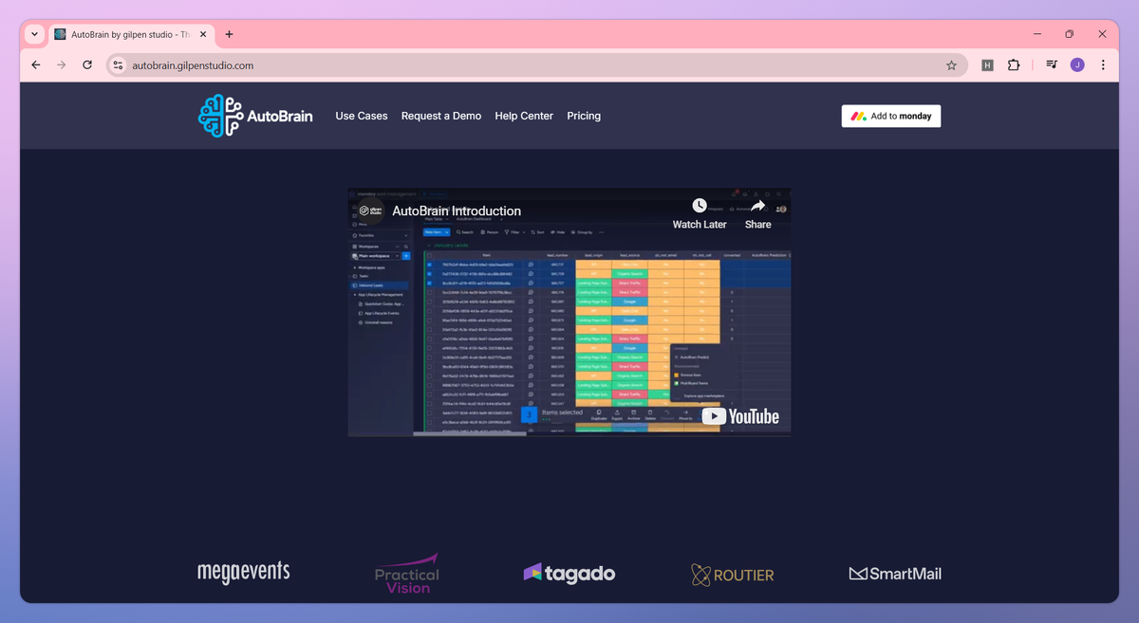Click the megaevents logo
Screen dimensions: 1139x623
point(244,572)
